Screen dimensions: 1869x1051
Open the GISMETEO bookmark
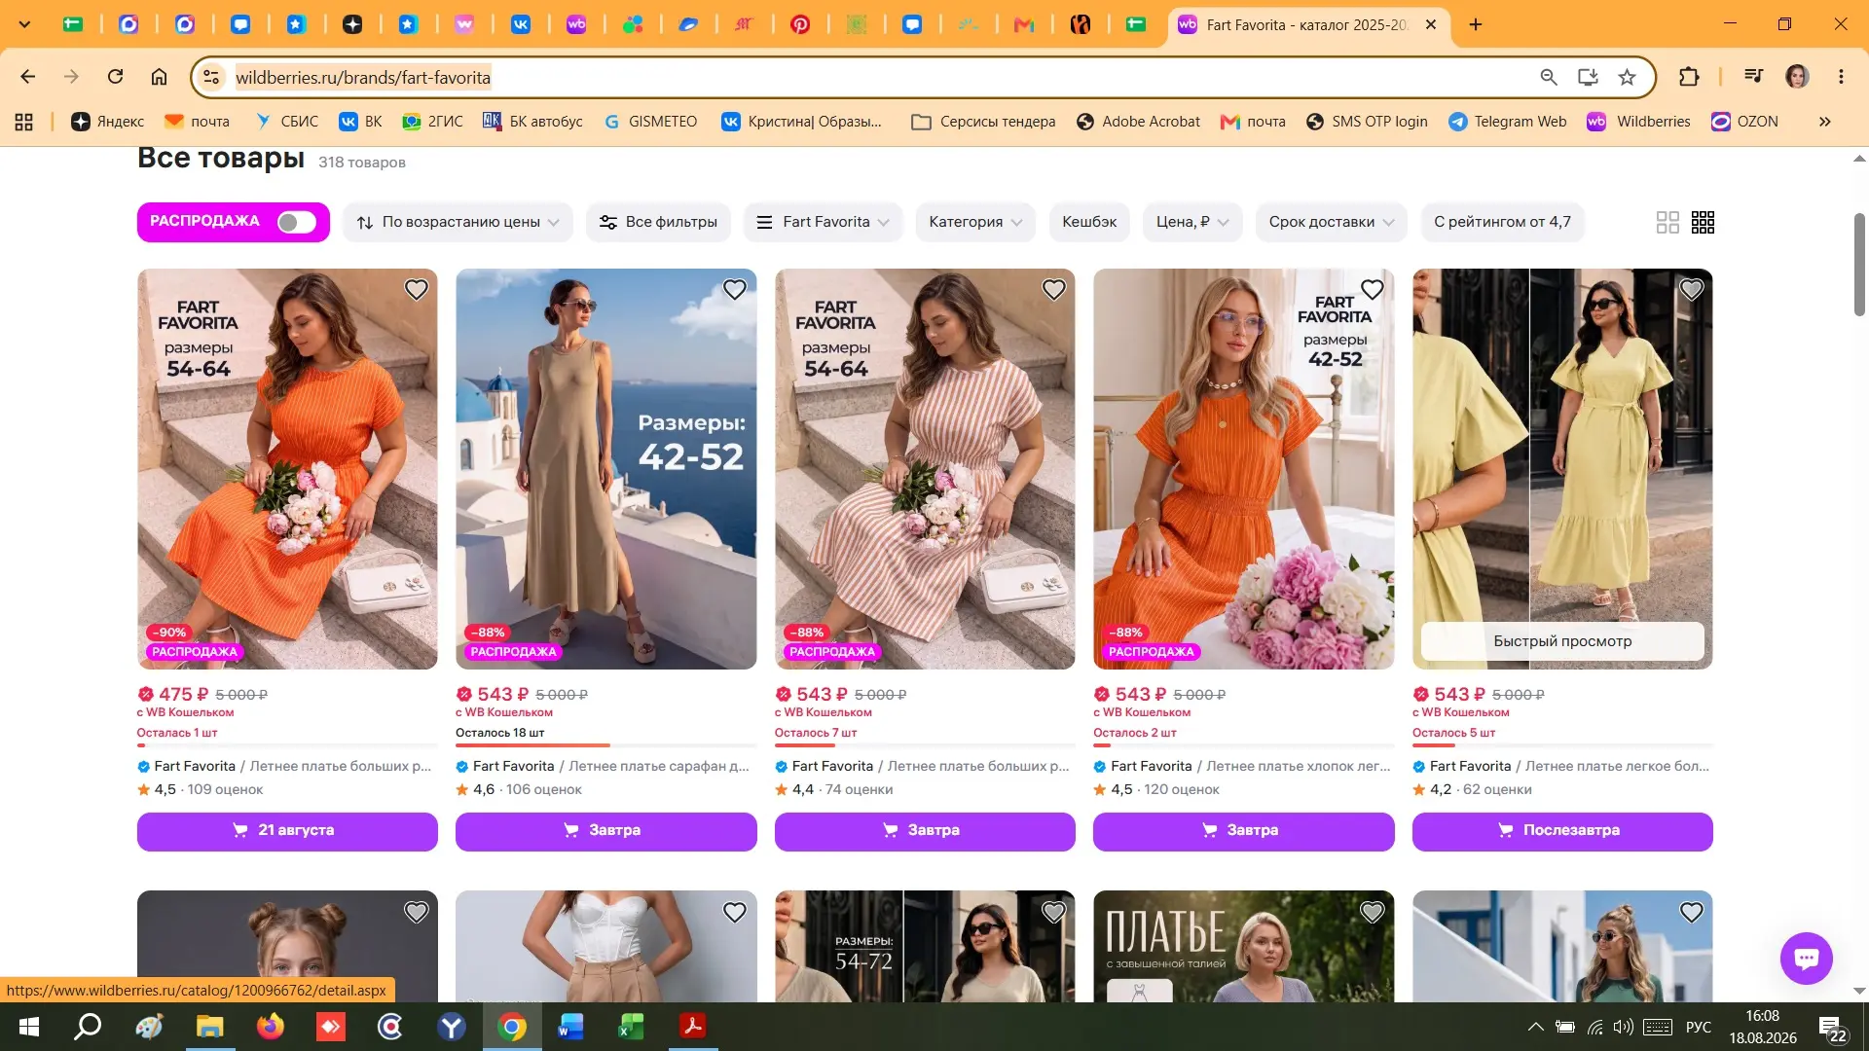click(x=650, y=122)
